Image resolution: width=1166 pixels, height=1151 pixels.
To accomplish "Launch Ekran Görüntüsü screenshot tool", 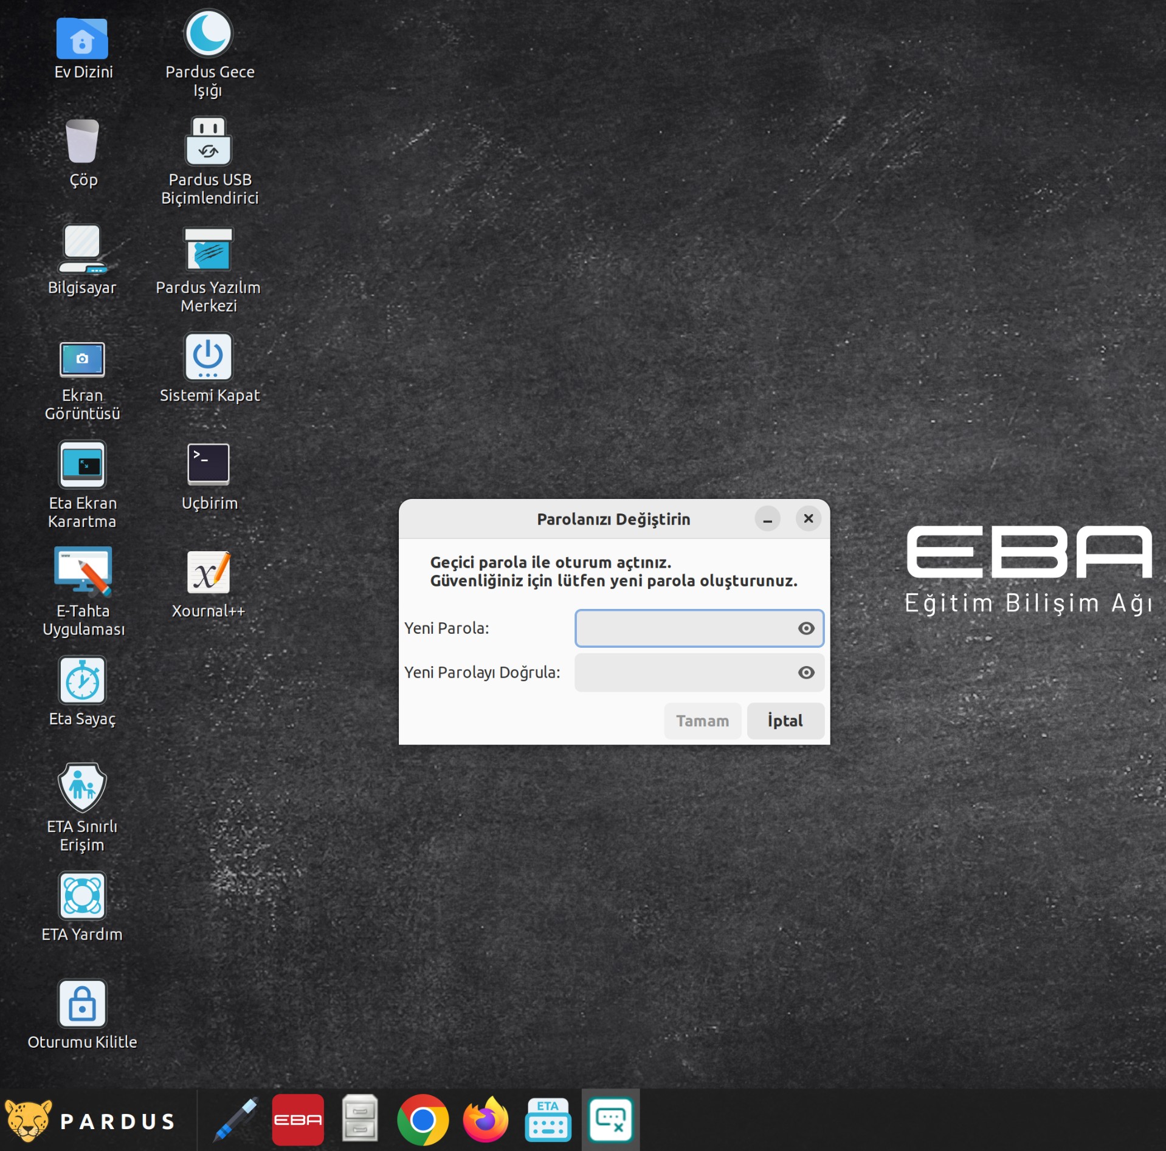I will click(82, 359).
